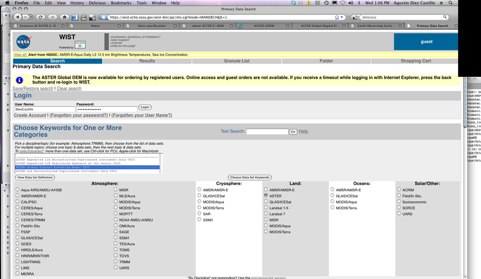The width and height of the screenshot is (481, 279).
Task: Open the Apple menu
Action: click(x=7, y=3)
